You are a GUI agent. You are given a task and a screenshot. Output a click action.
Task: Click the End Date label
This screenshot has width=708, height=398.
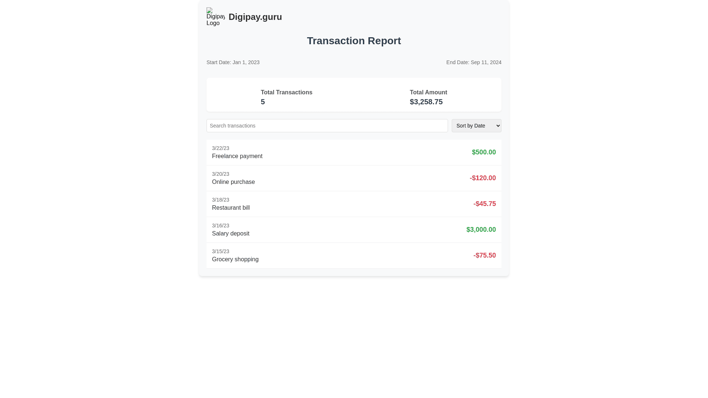[473, 62]
